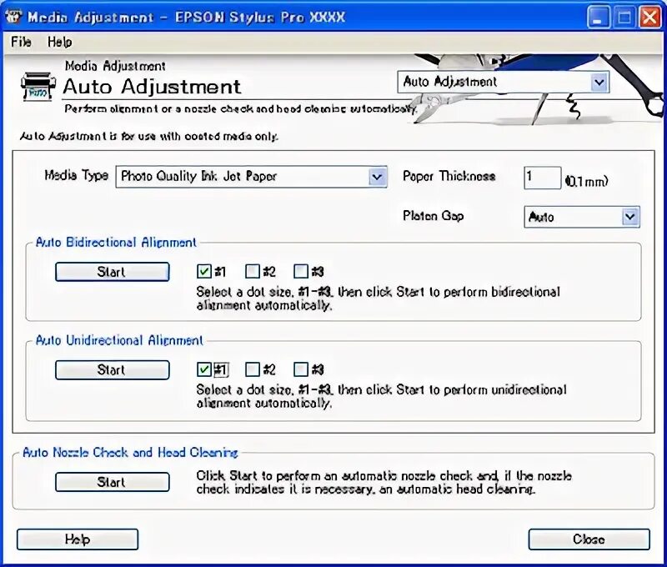The image size is (667, 567).
Task: Uncheck #1 dot size for unidirectional alignment
Action: coord(204,369)
